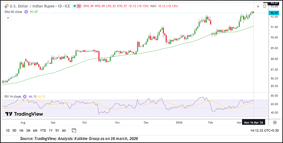Click the TradingView logo

pos(24,114)
